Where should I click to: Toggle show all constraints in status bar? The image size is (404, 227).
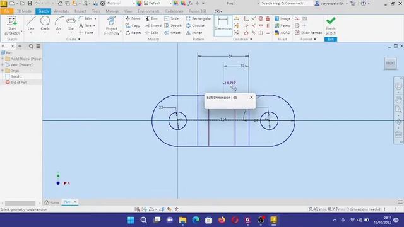(x=145, y=209)
